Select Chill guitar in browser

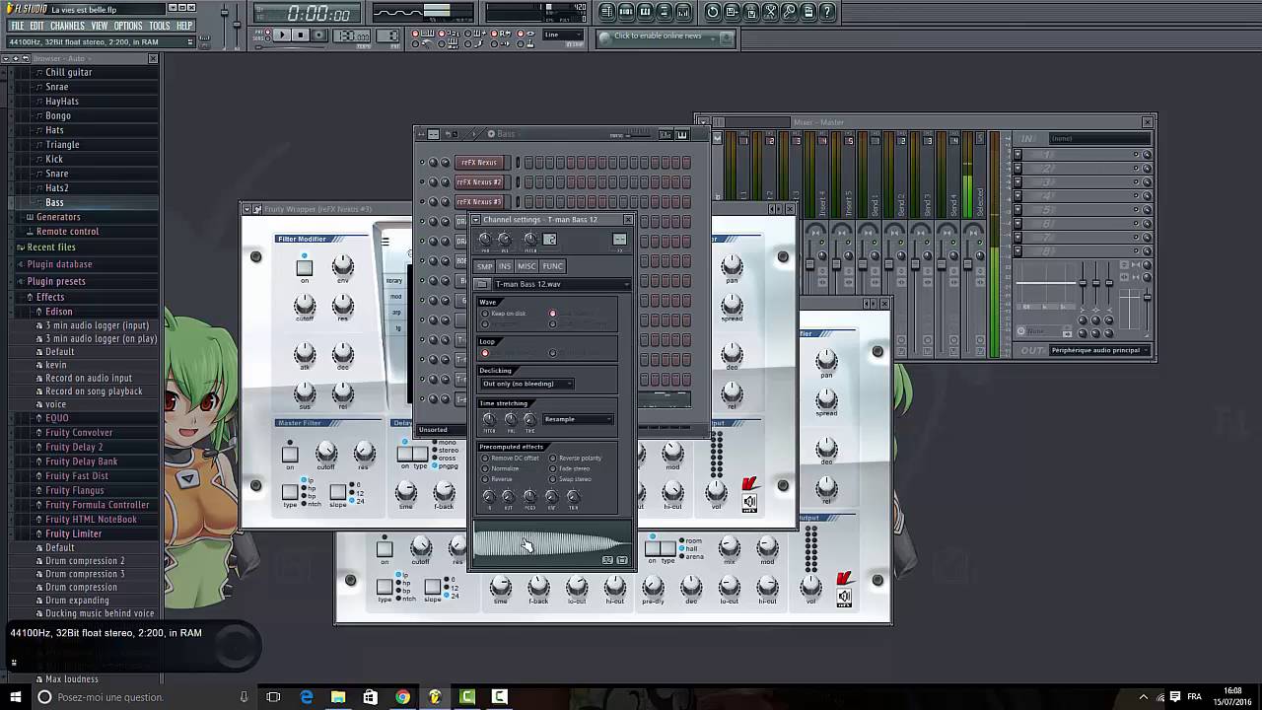(x=68, y=72)
